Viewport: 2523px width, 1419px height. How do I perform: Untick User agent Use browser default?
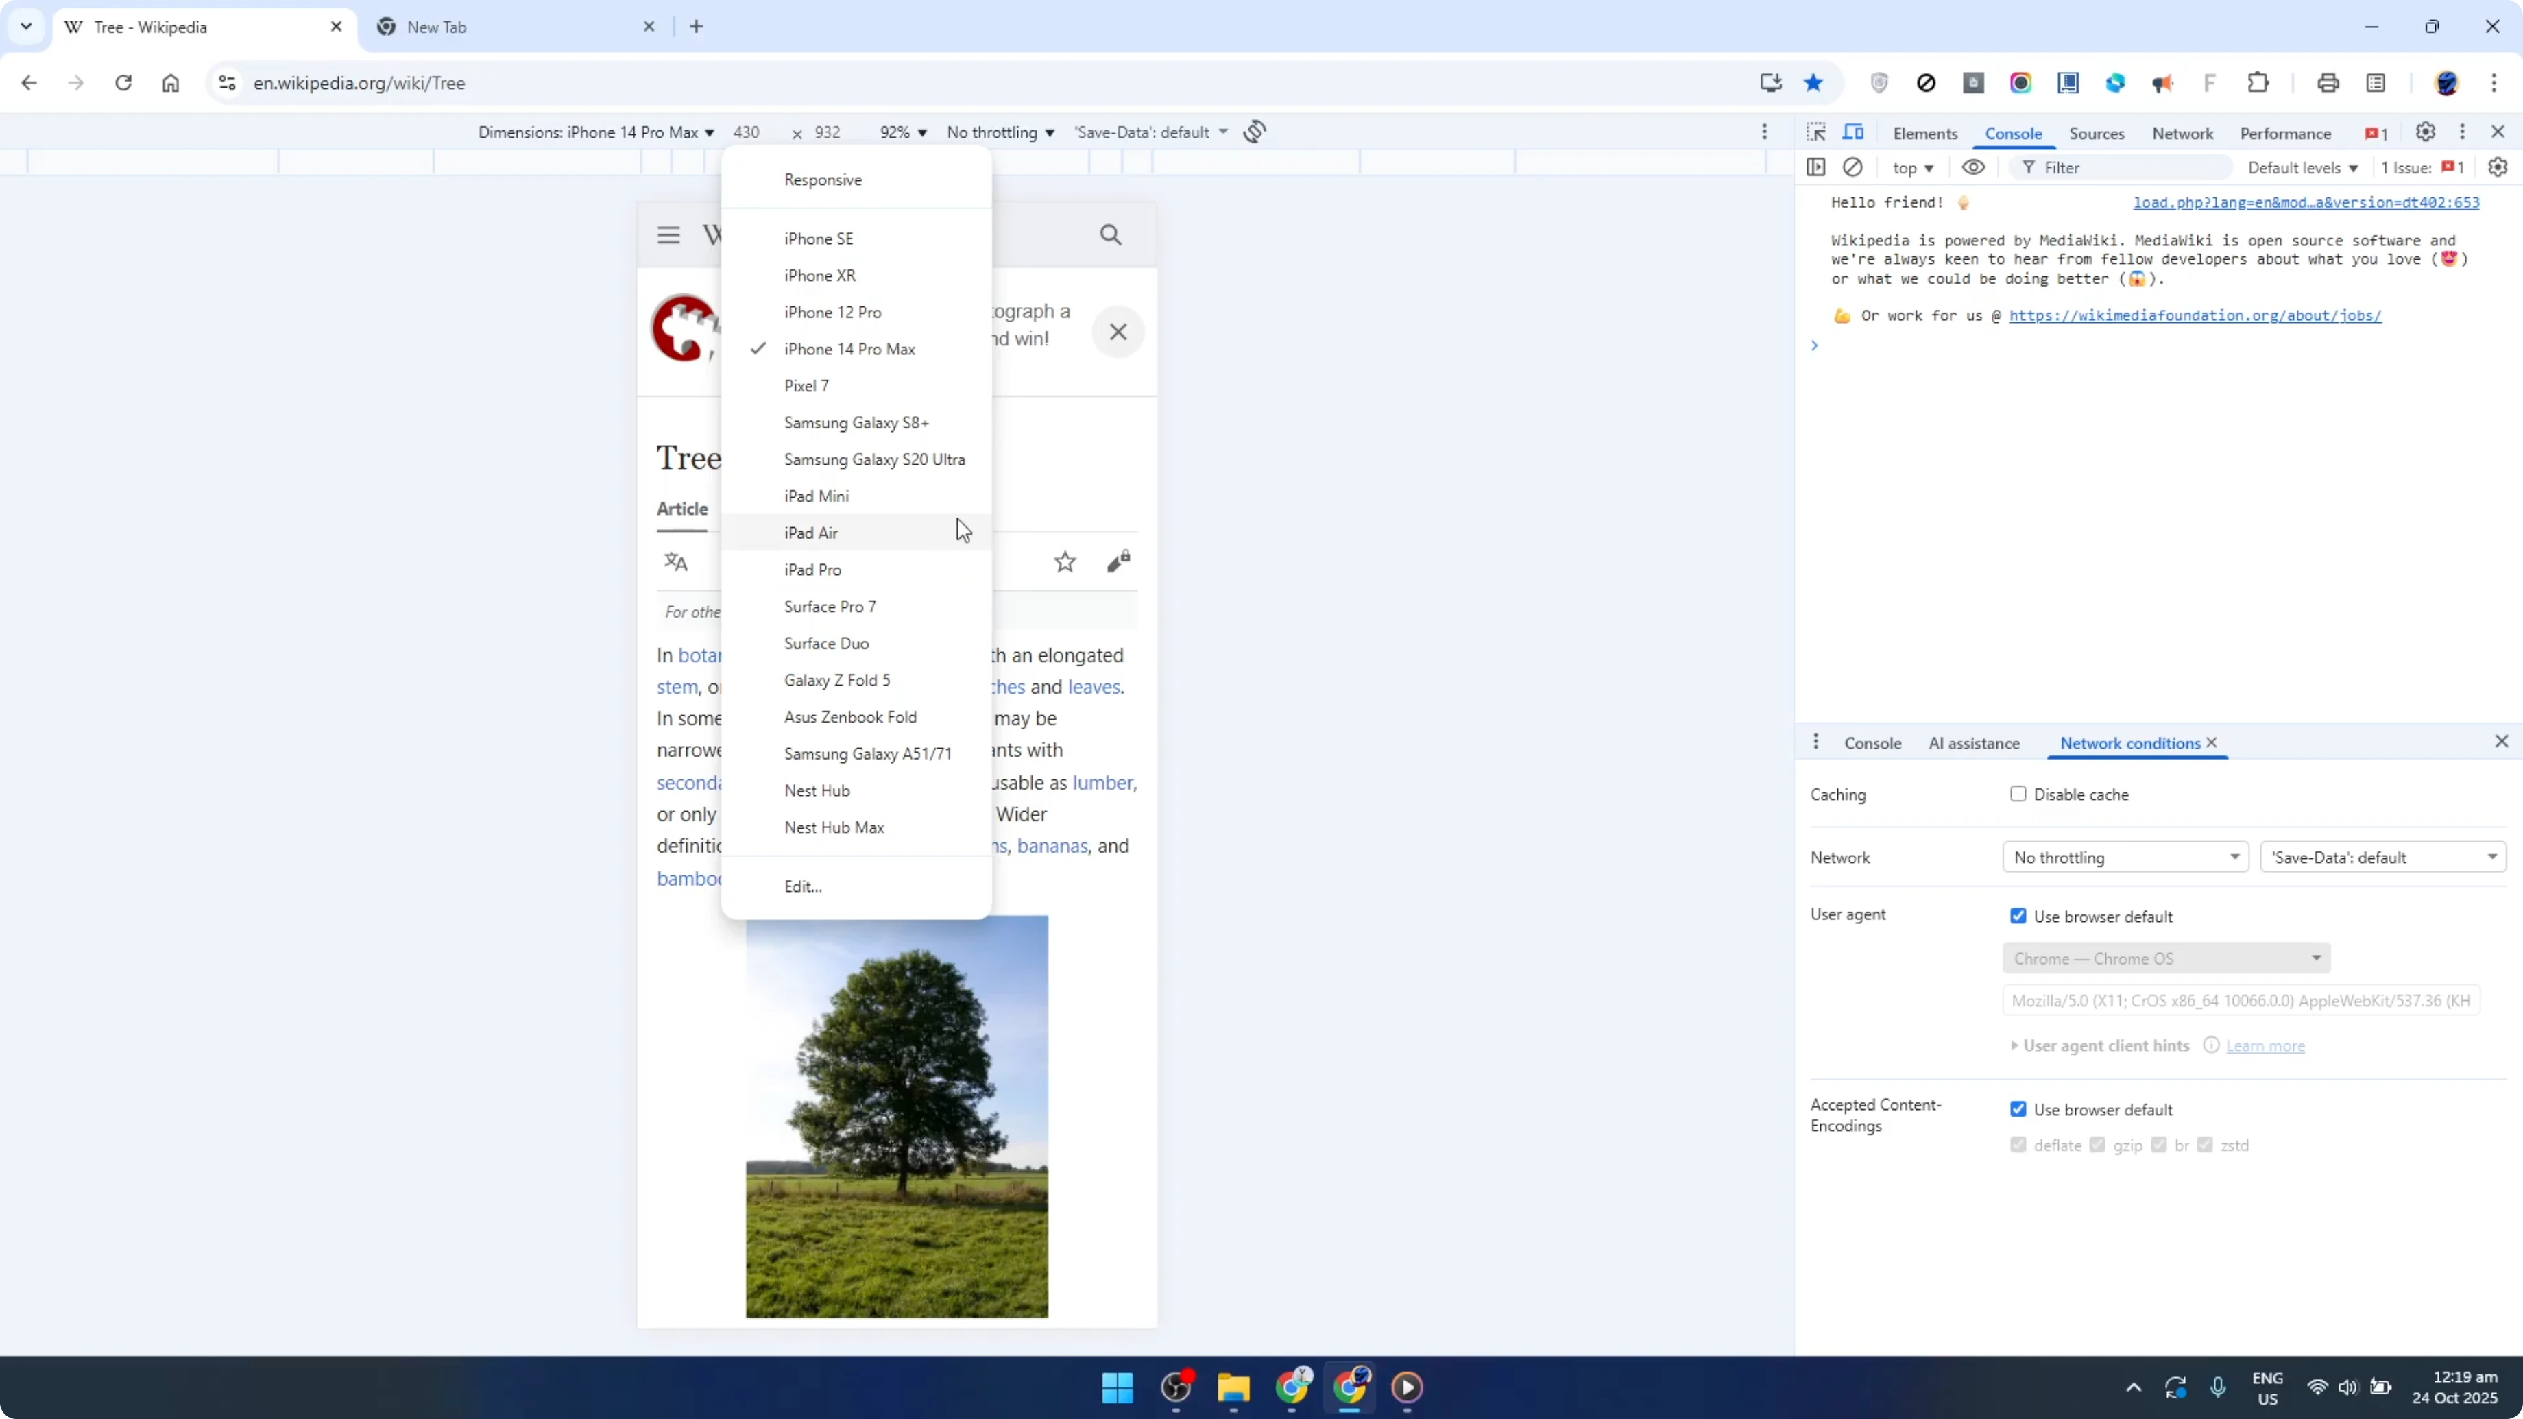[x=2018, y=916]
